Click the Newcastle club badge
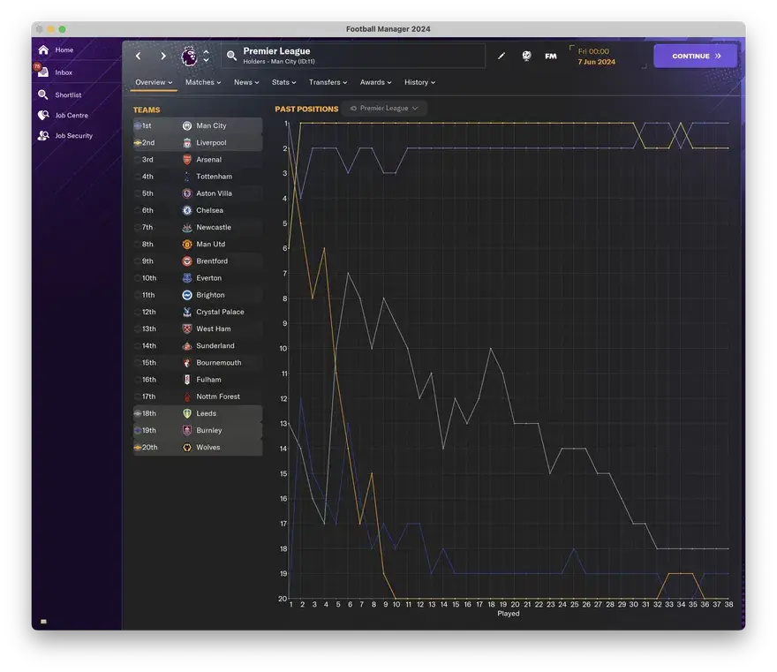Screen dimensions: 777x672 187,228
